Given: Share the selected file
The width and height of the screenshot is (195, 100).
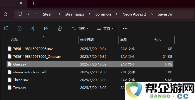Looking at the screenshot, I should pos(46,28).
